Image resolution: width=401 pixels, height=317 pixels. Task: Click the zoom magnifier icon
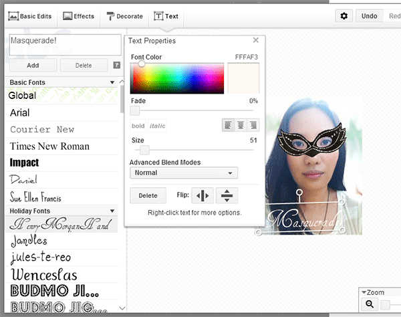pos(370,306)
